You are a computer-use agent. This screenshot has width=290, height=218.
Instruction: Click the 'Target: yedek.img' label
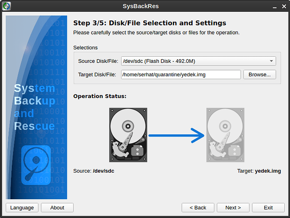pos(259,171)
